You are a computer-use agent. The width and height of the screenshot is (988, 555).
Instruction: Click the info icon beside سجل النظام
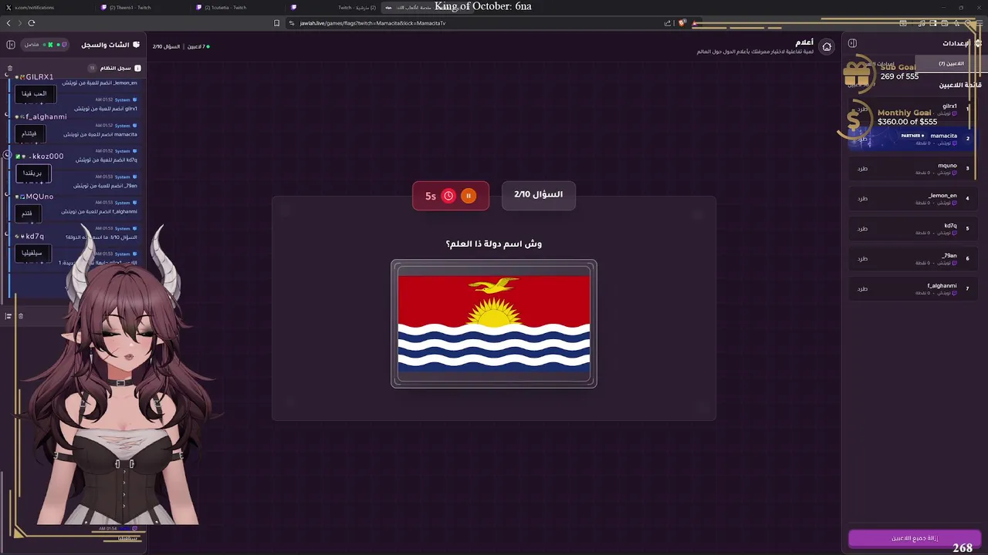tap(138, 68)
